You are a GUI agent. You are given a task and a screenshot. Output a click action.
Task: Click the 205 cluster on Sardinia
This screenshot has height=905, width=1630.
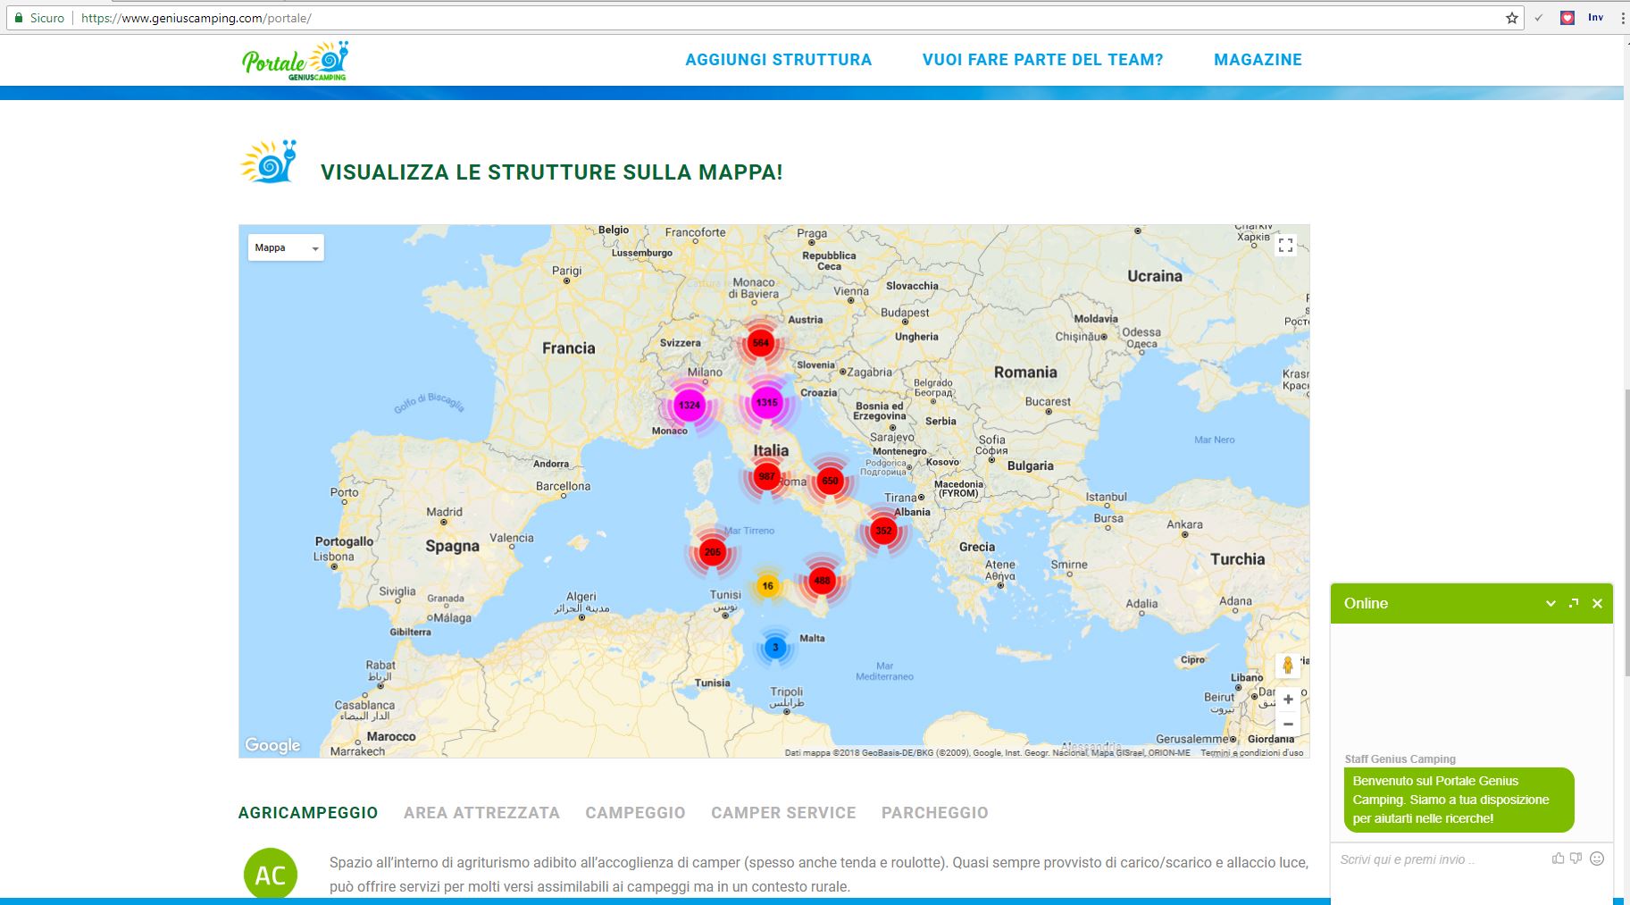tap(712, 552)
